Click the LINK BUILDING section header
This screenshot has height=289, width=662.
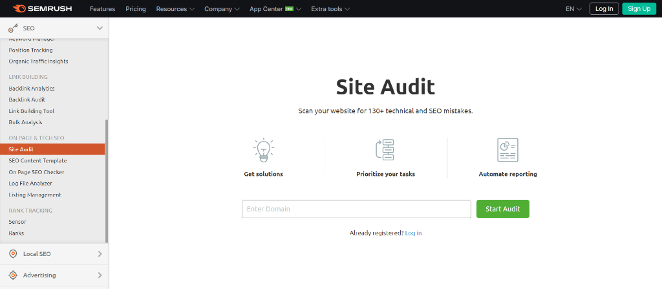[28, 77]
